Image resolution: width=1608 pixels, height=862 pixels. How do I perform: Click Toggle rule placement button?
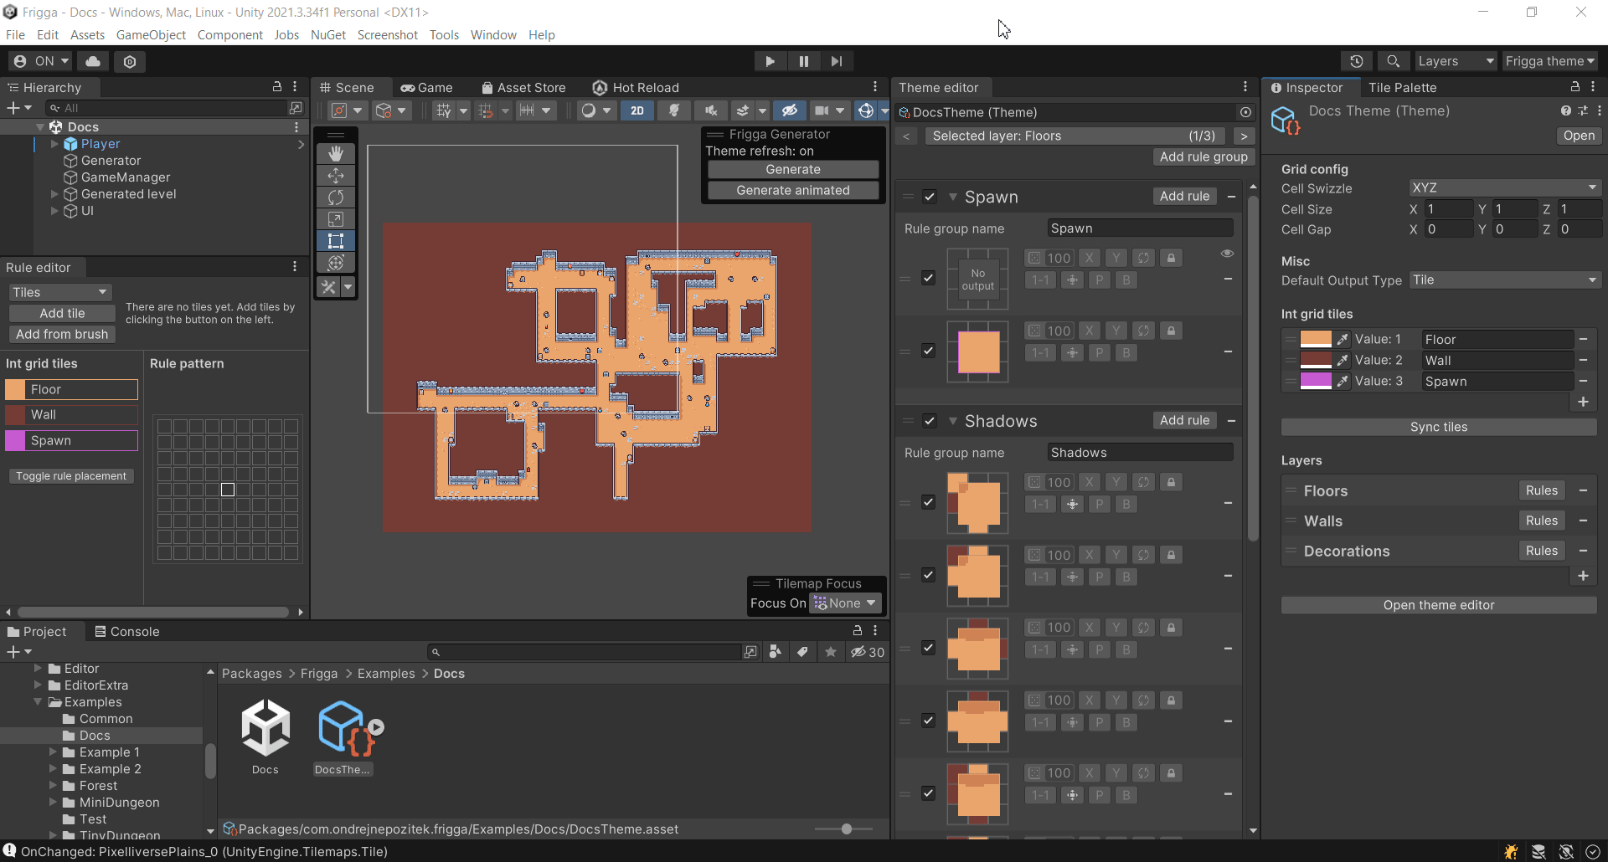click(x=71, y=476)
